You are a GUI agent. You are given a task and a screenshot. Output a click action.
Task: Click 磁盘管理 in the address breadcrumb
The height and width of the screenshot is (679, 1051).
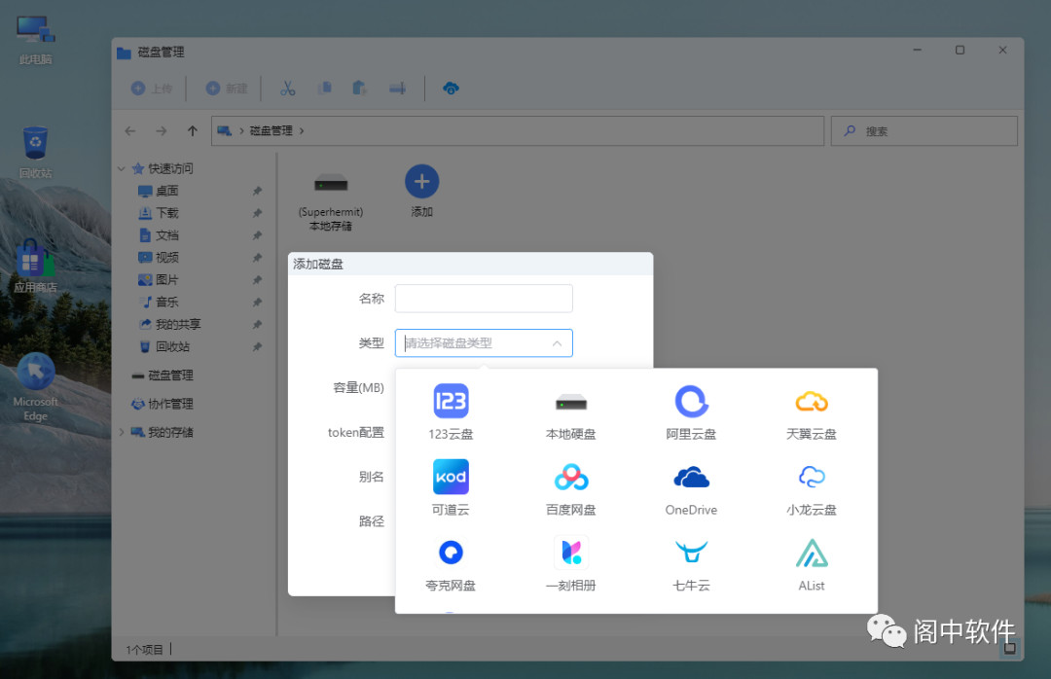click(x=271, y=130)
